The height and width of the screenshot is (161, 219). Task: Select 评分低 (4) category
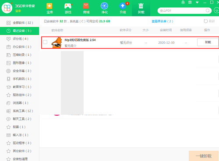click(19, 39)
